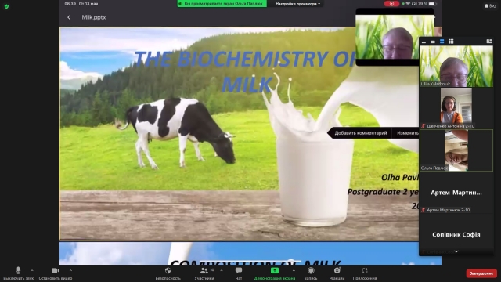Click the Milk.pptx file title
This screenshot has height=282, width=501.
click(94, 17)
